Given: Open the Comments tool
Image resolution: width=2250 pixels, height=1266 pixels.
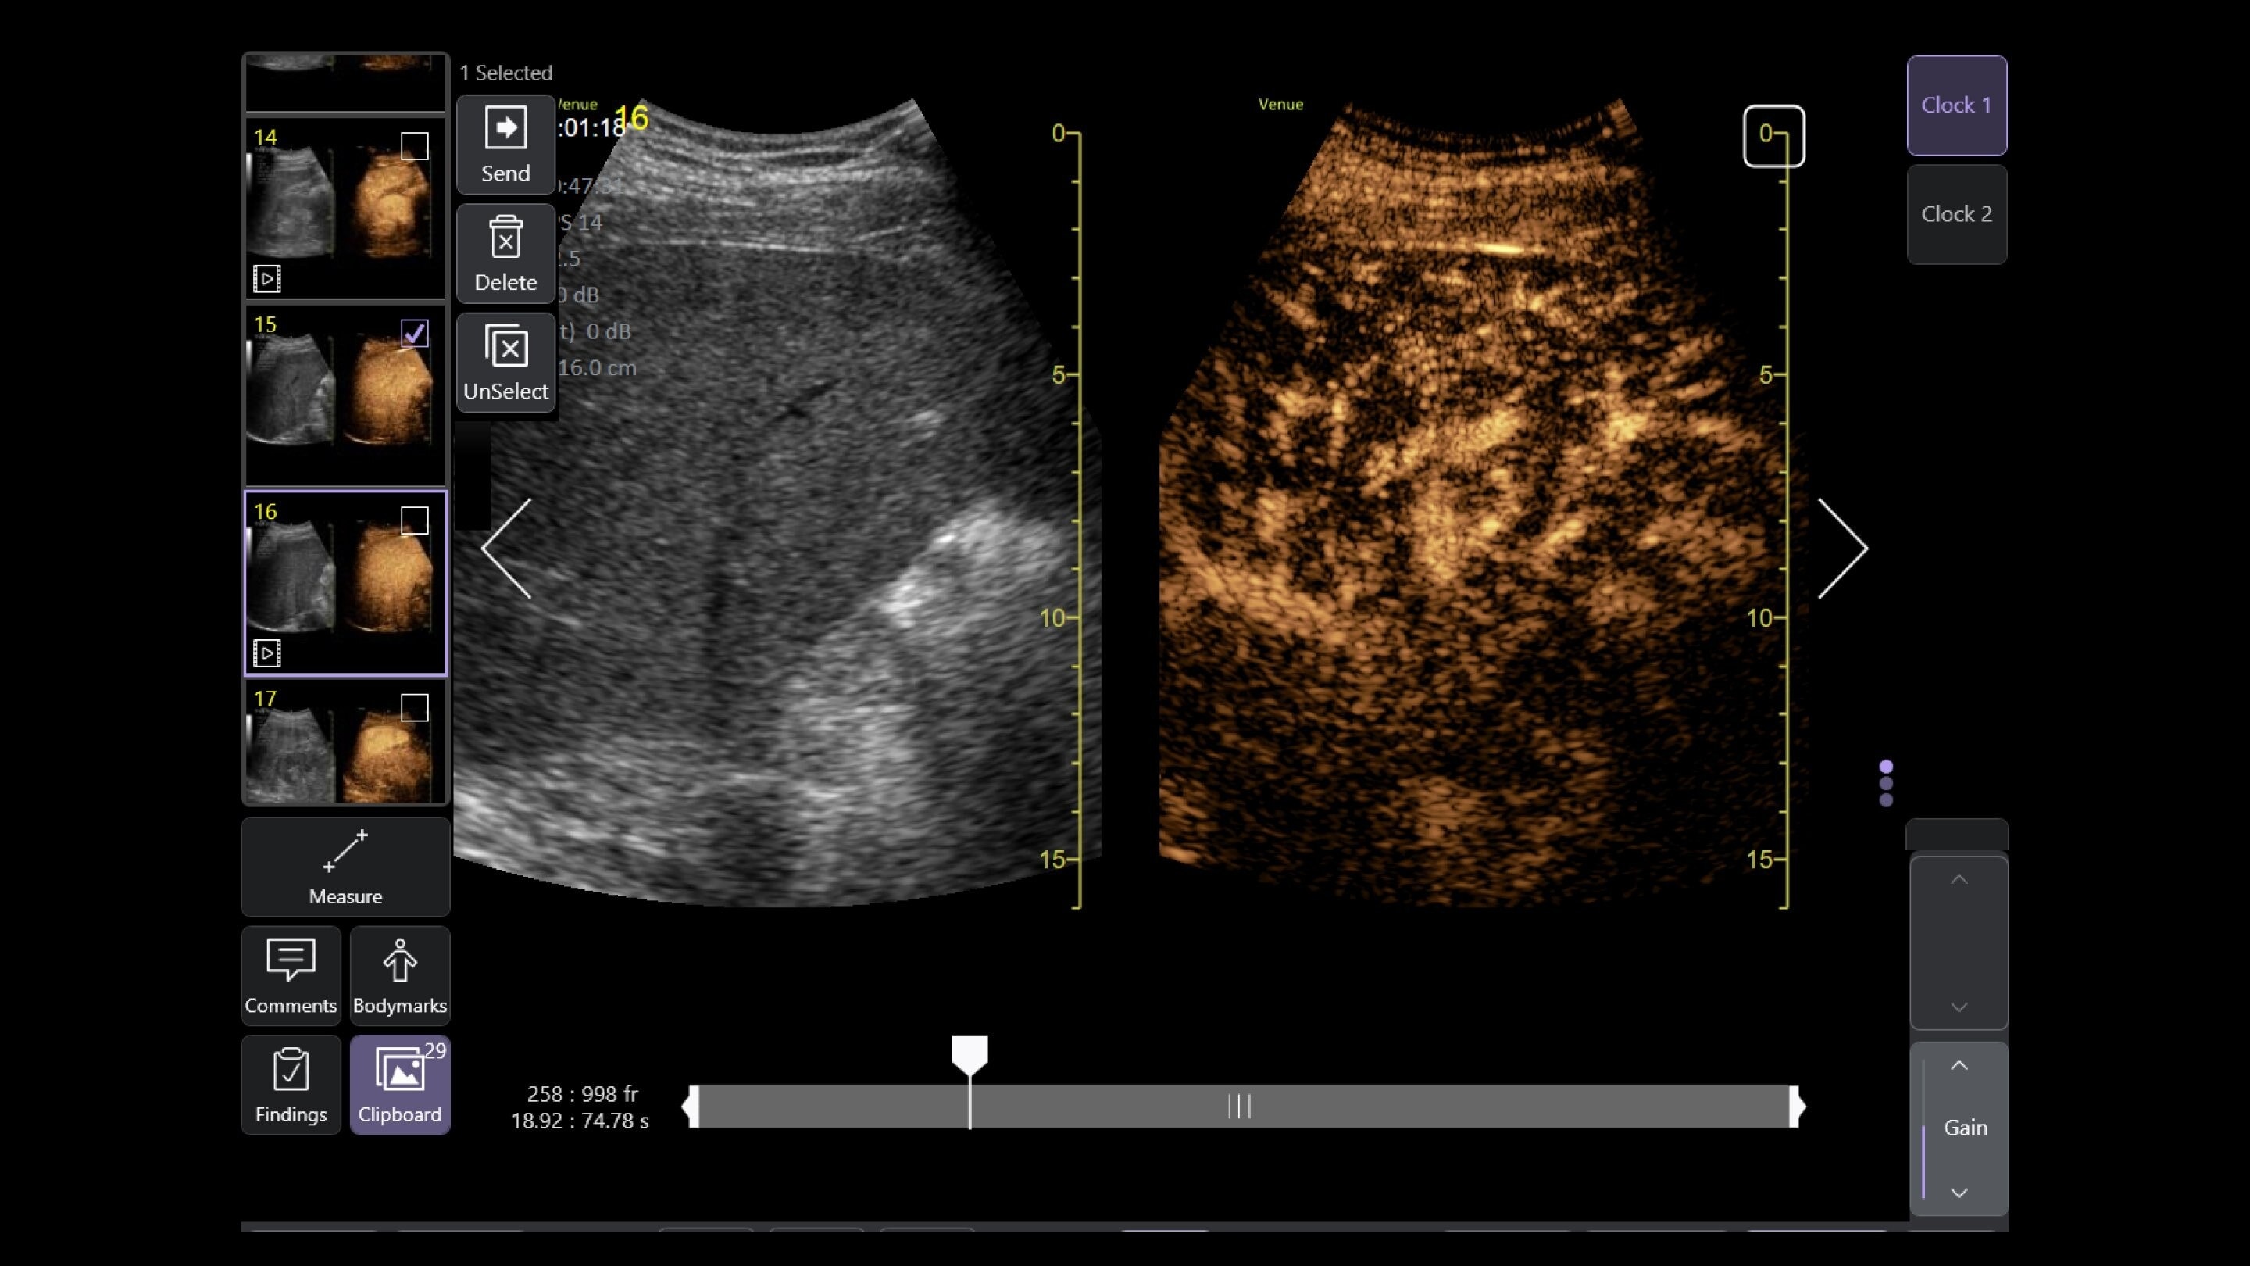Looking at the screenshot, I should [x=290, y=975].
